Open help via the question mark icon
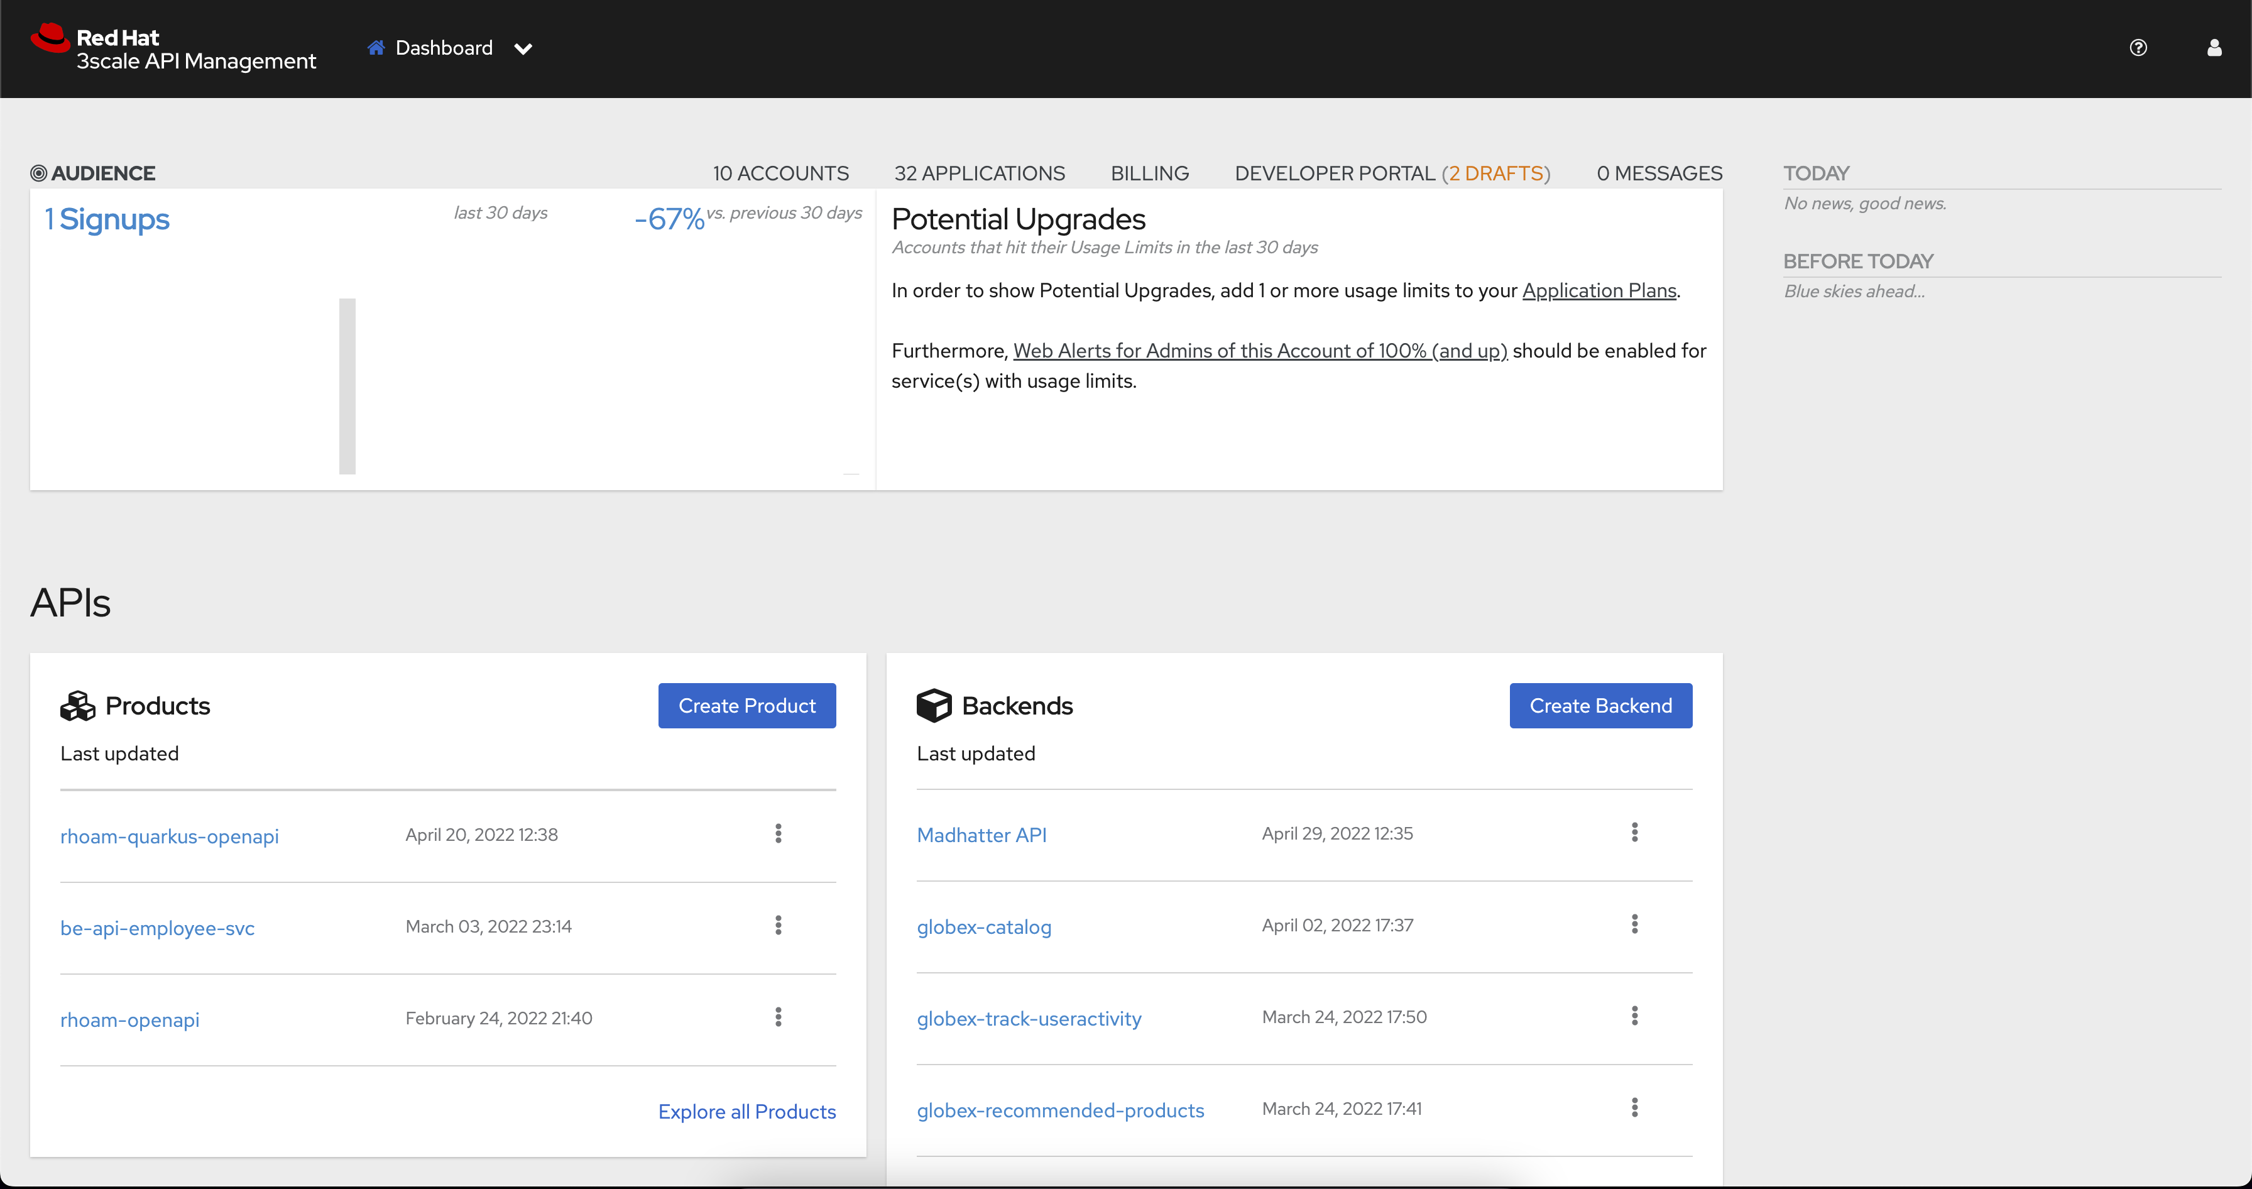This screenshot has width=2252, height=1189. (2140, 48)
